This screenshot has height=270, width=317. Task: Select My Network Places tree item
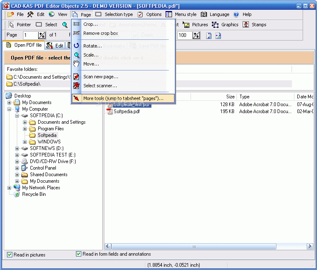click(x=41, y=188)
